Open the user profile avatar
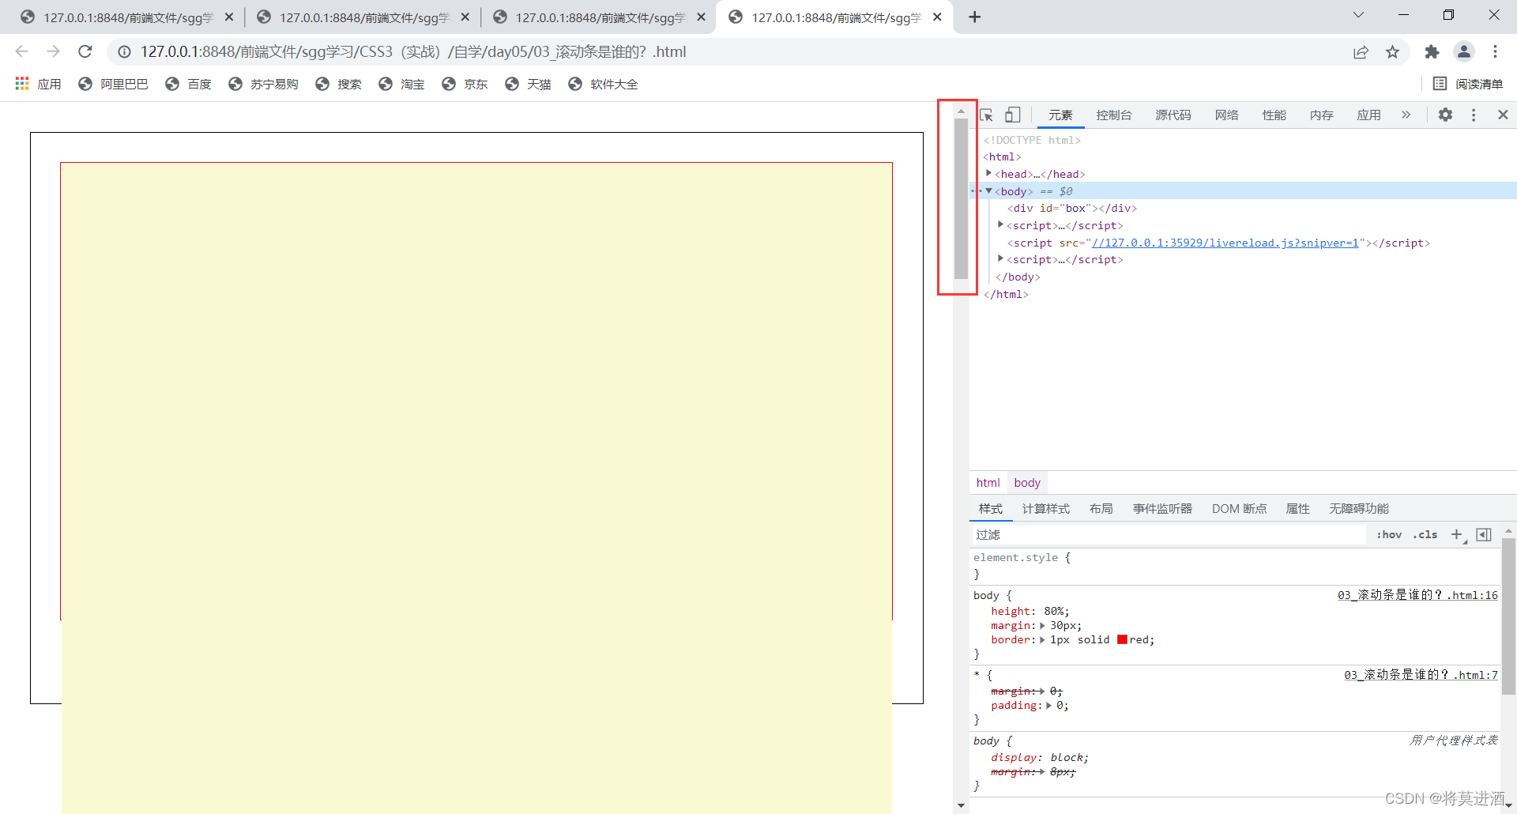Image resolution: width=1517 pixels, height=814 pixels. [x=1464, y=52]
